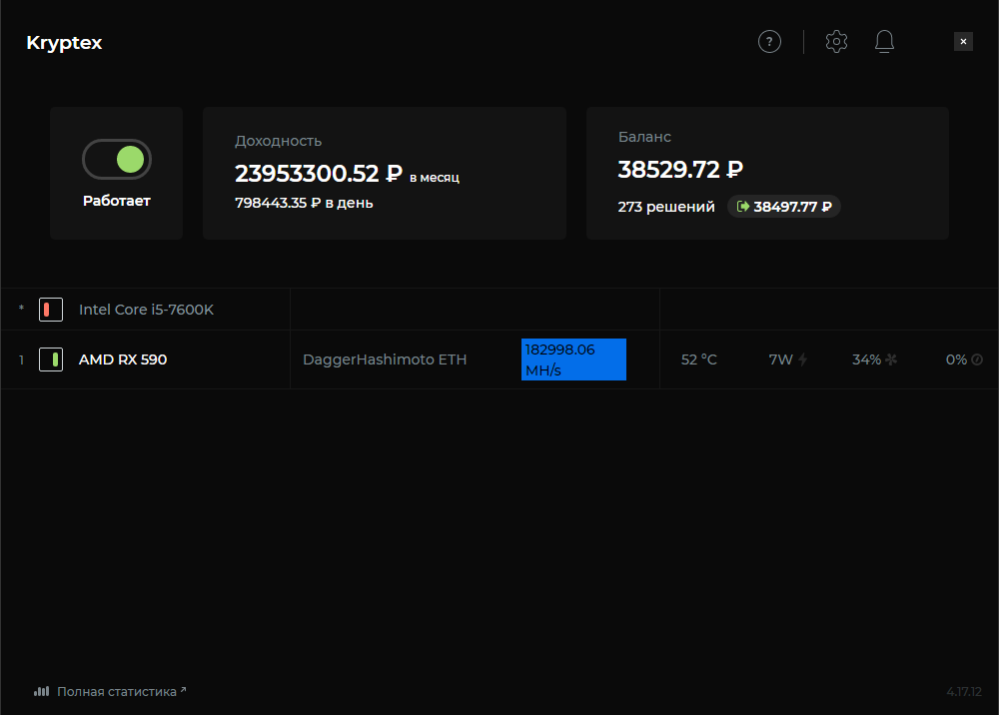999x715 pixels.
Task: Open the help question mark icon
Action: pos(769,42)
